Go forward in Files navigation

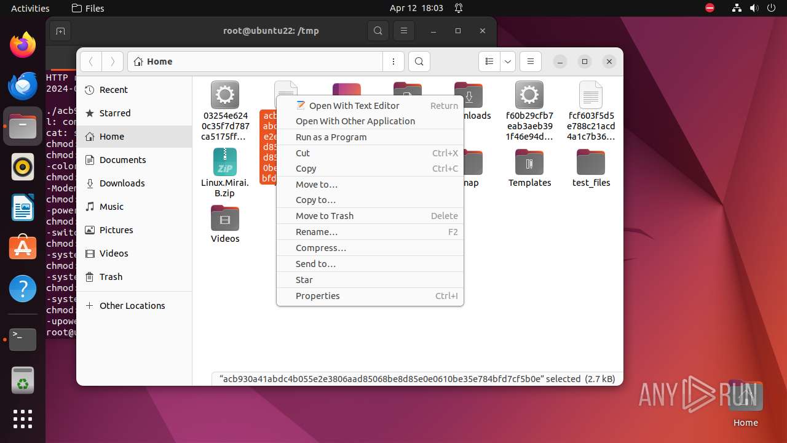(112, 62)
